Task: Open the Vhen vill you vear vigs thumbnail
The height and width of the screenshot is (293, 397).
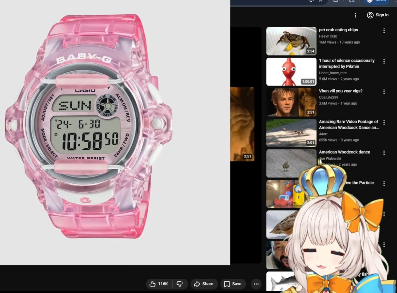Action: 292,102
